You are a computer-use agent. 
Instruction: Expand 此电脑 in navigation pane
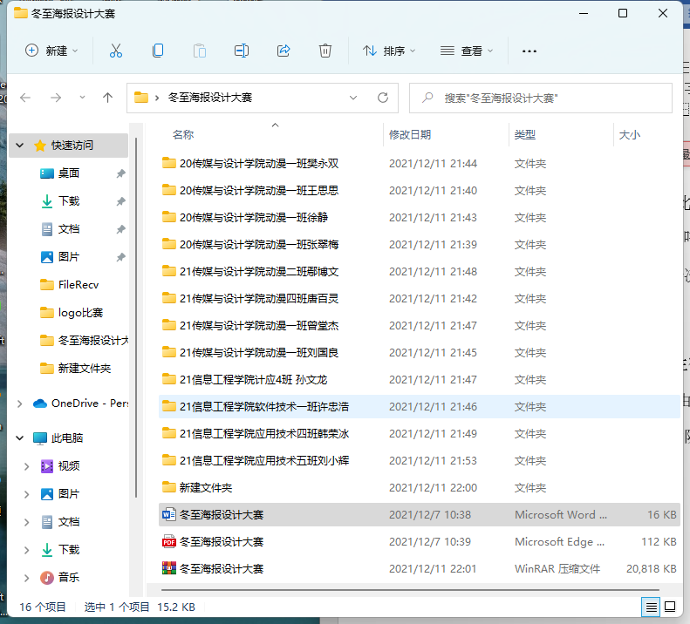tap(20, 438)
